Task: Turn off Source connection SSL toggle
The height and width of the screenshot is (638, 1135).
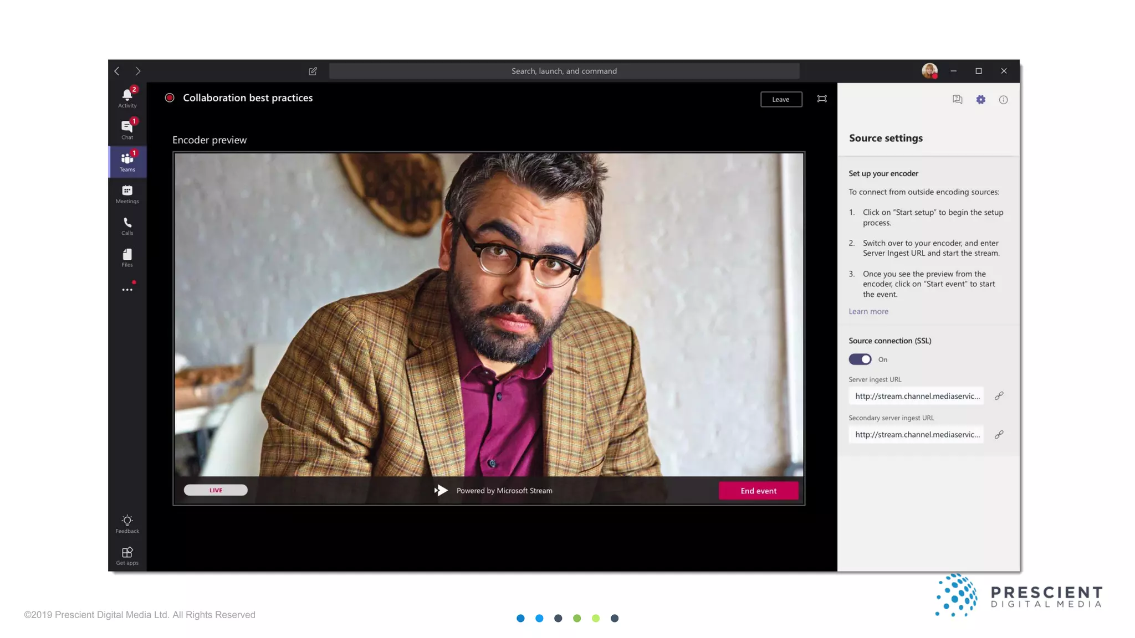Action: click(x=860, y=359)
